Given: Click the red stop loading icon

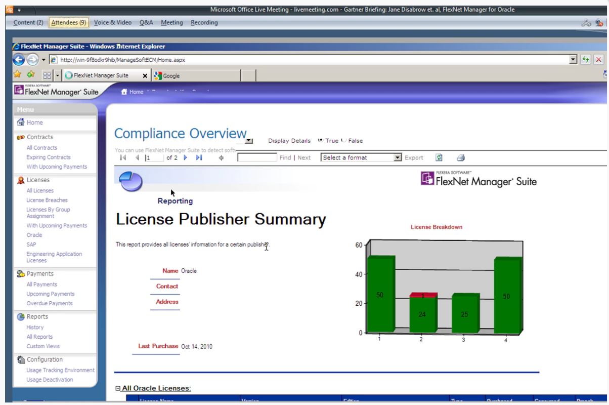Looking at the screenshot, I should click(598, 60).
